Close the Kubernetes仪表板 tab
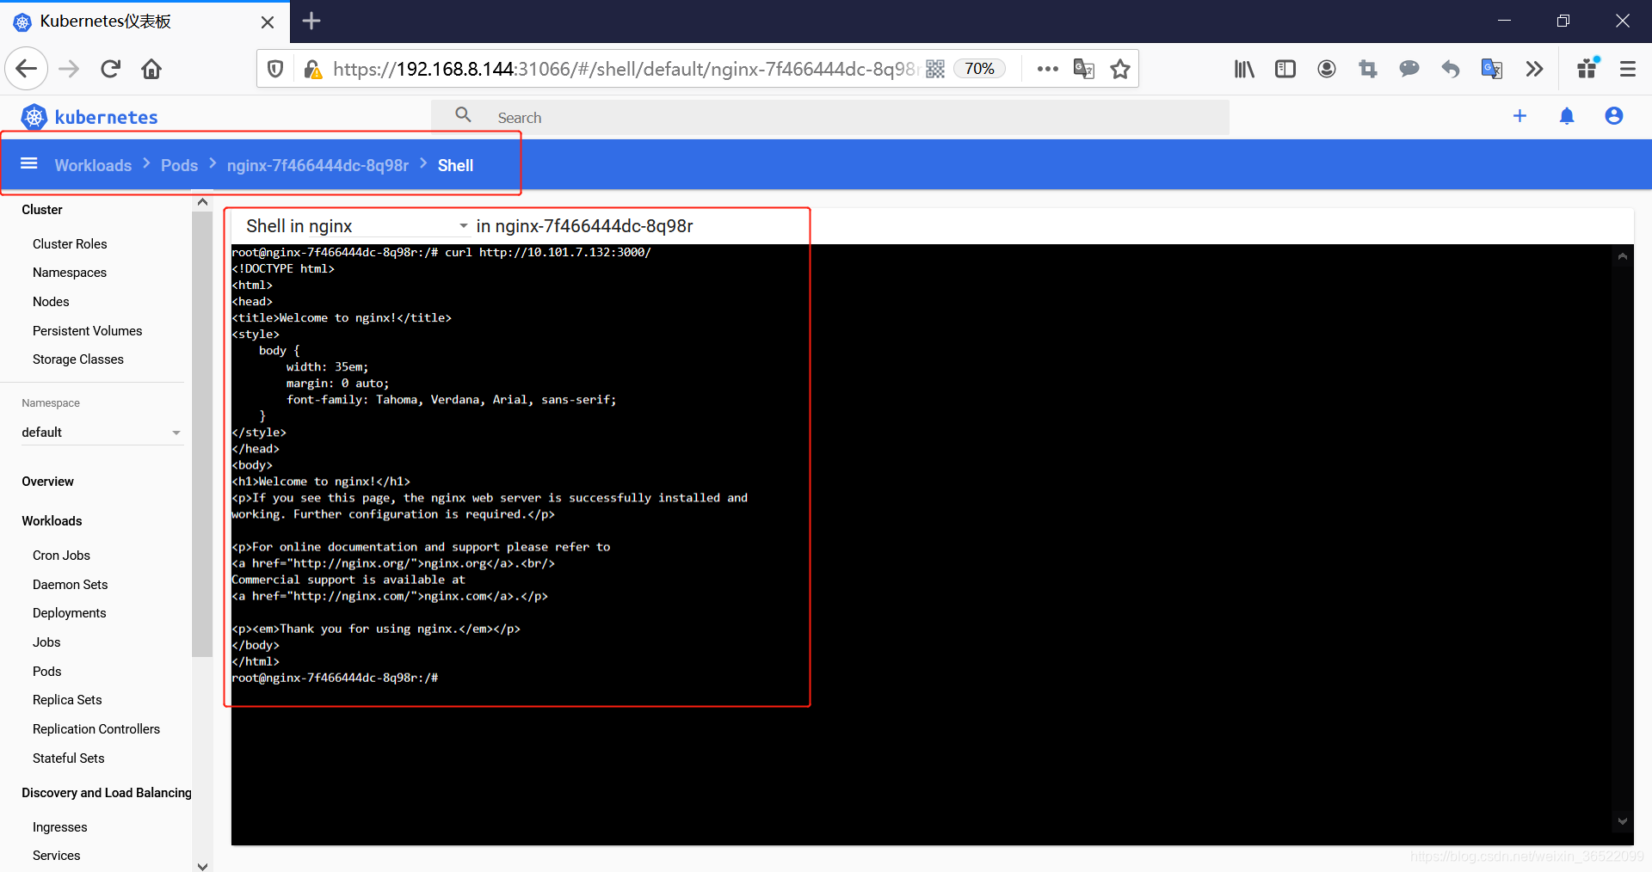 pyautogui.click(x=268, y=21)
